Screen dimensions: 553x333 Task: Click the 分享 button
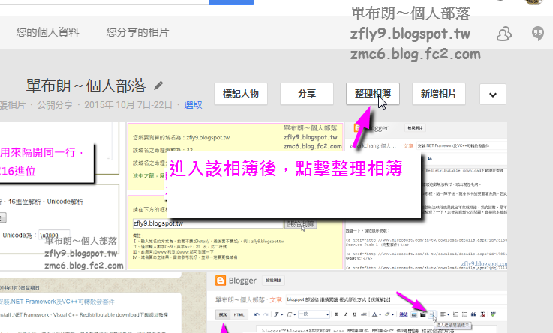click(307, 94)
